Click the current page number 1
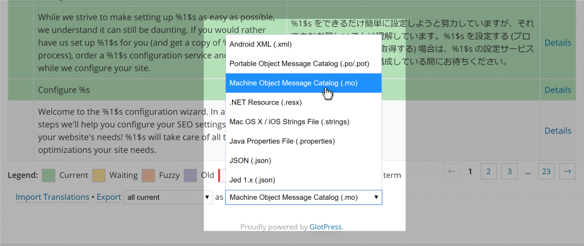584x246 pixels. [x=470, y=171]
